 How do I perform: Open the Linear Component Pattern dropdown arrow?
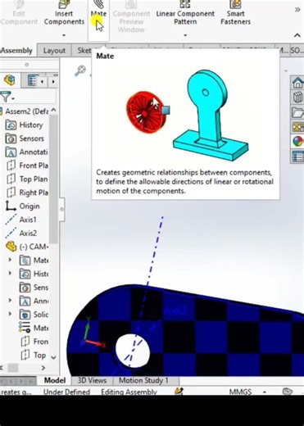[x=185, y=35]
